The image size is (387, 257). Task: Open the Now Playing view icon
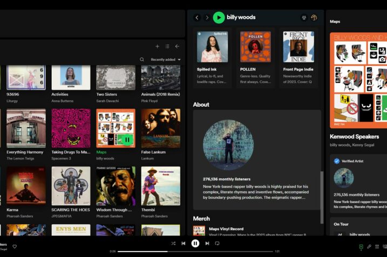click(361, 247)
